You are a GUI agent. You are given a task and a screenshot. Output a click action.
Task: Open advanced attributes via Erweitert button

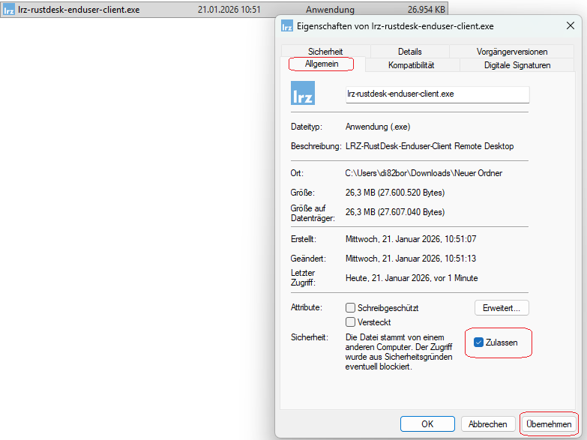[x=502, y=308]
